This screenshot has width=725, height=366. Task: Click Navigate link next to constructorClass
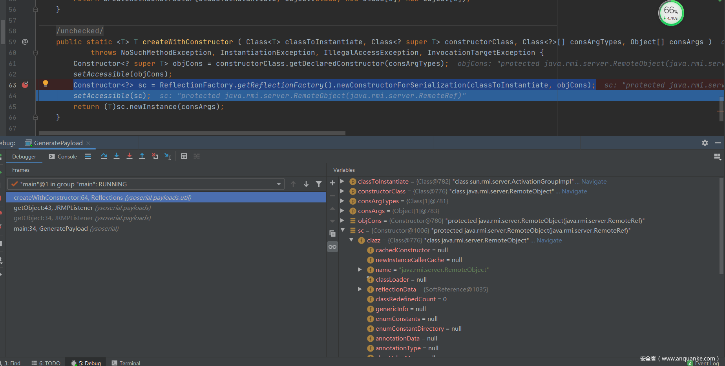[574, 191]
